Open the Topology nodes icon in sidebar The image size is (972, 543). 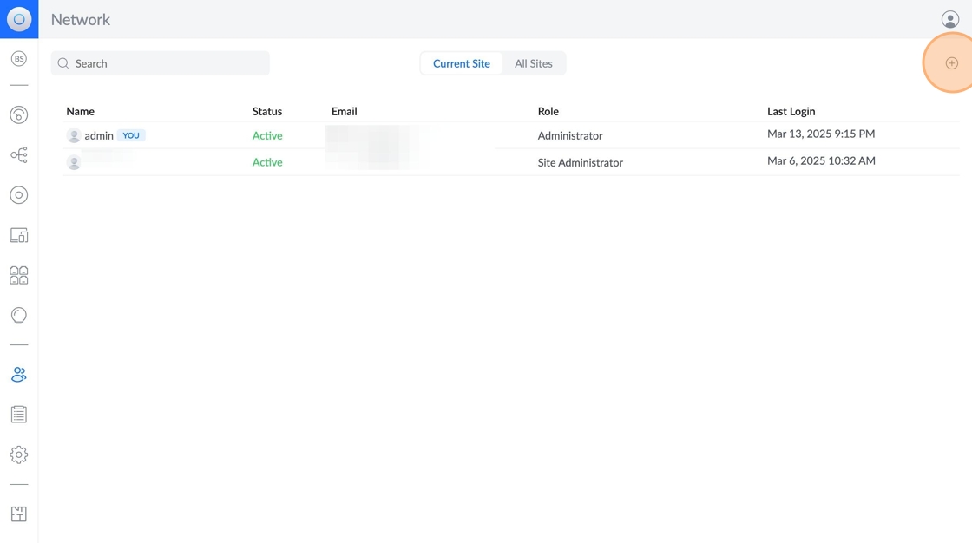pyautogui.click(x=19, y=155)
